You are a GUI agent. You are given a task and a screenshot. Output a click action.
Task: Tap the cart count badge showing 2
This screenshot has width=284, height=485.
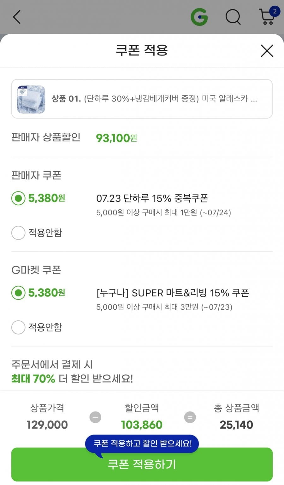coord(275,12)
